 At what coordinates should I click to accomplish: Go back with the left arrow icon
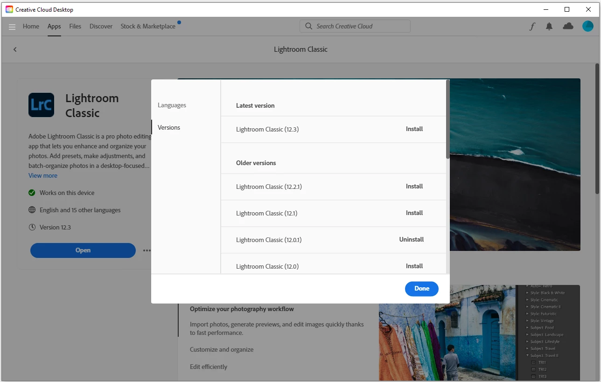[x=15, y=49]
